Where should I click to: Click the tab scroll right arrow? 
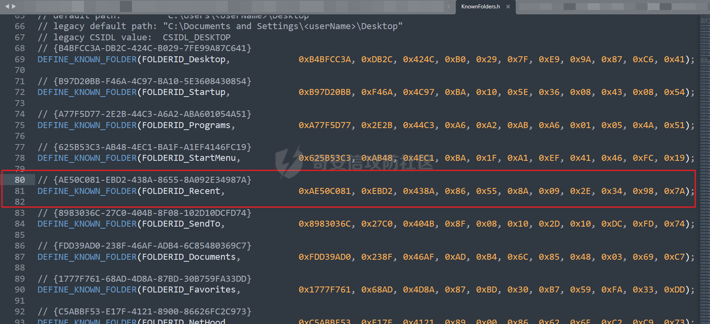[x=14, y=6]
